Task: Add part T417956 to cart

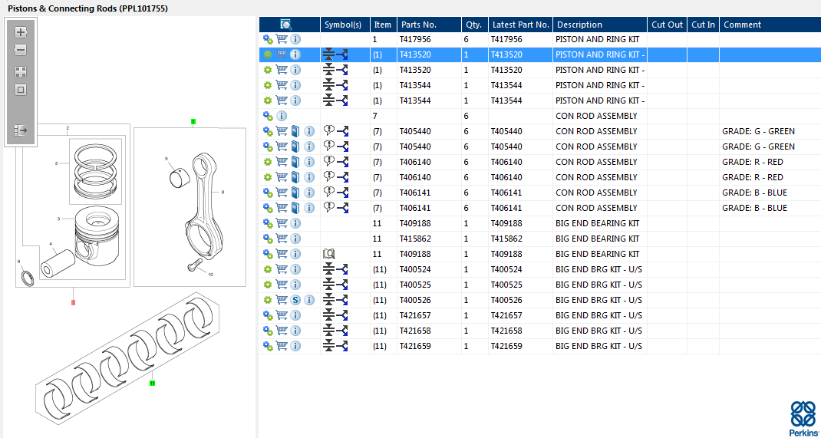Action: 282,39
